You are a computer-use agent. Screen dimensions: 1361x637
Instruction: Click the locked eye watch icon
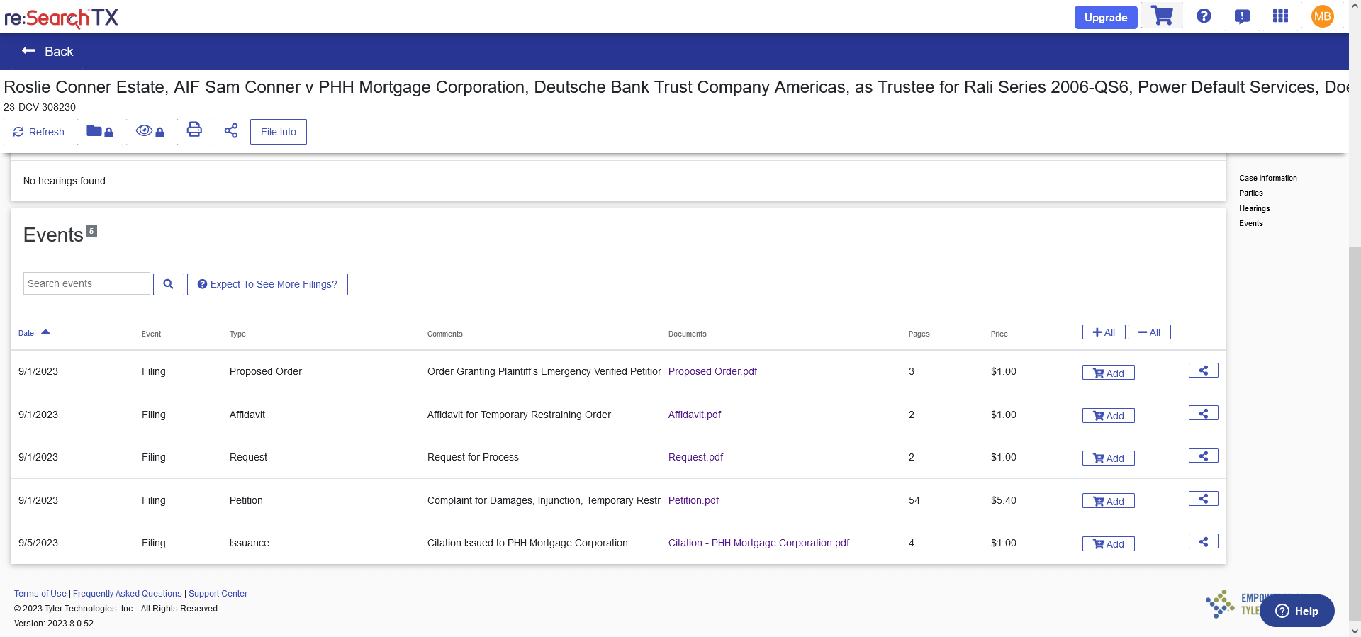pyautogui.click(x=150, y=131)
